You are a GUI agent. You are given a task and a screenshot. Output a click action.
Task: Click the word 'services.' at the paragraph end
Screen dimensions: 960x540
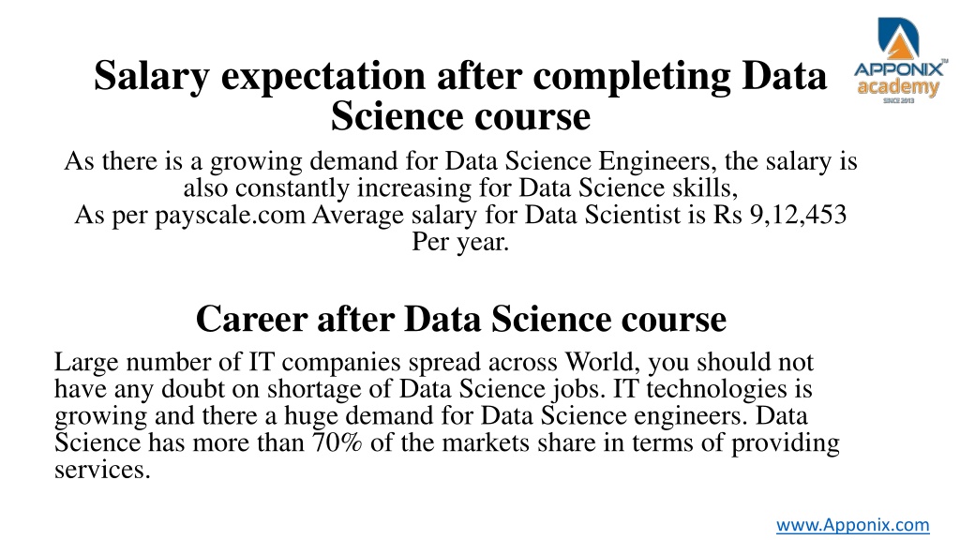102,471
